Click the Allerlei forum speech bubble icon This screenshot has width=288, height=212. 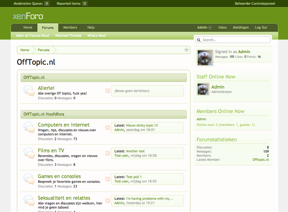point(29,91)
